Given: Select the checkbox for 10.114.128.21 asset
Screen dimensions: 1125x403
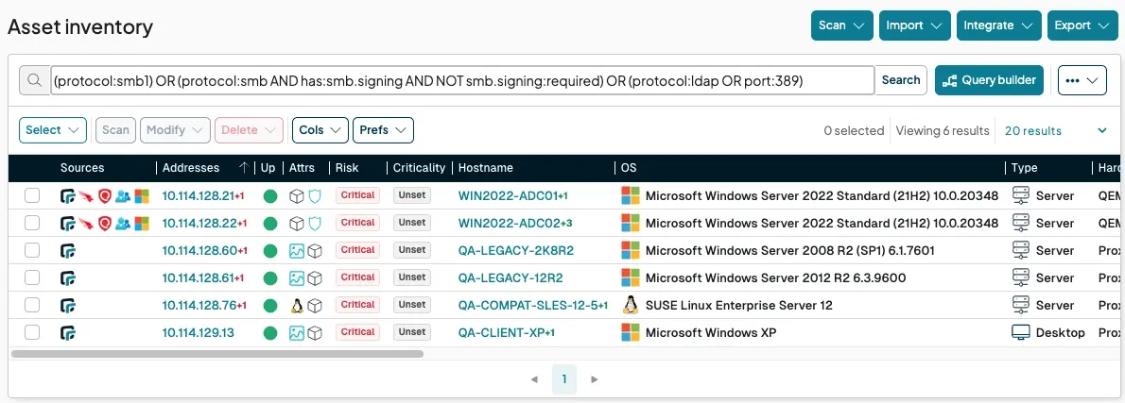Looking at the screenshot, I should 32,195.
